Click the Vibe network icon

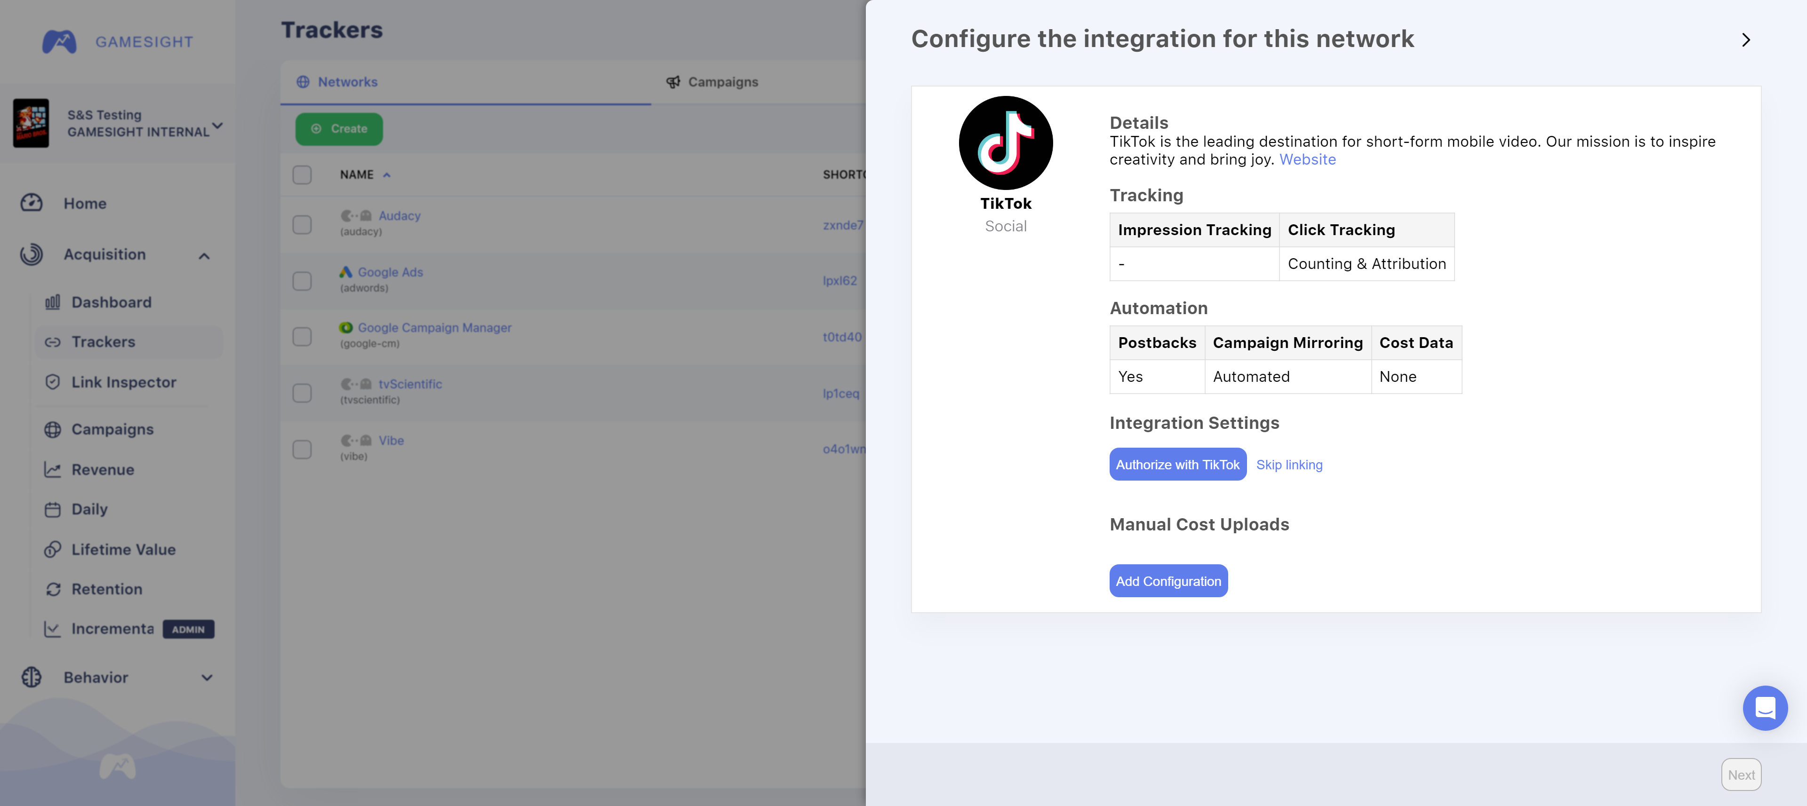(x=356, y=441)
